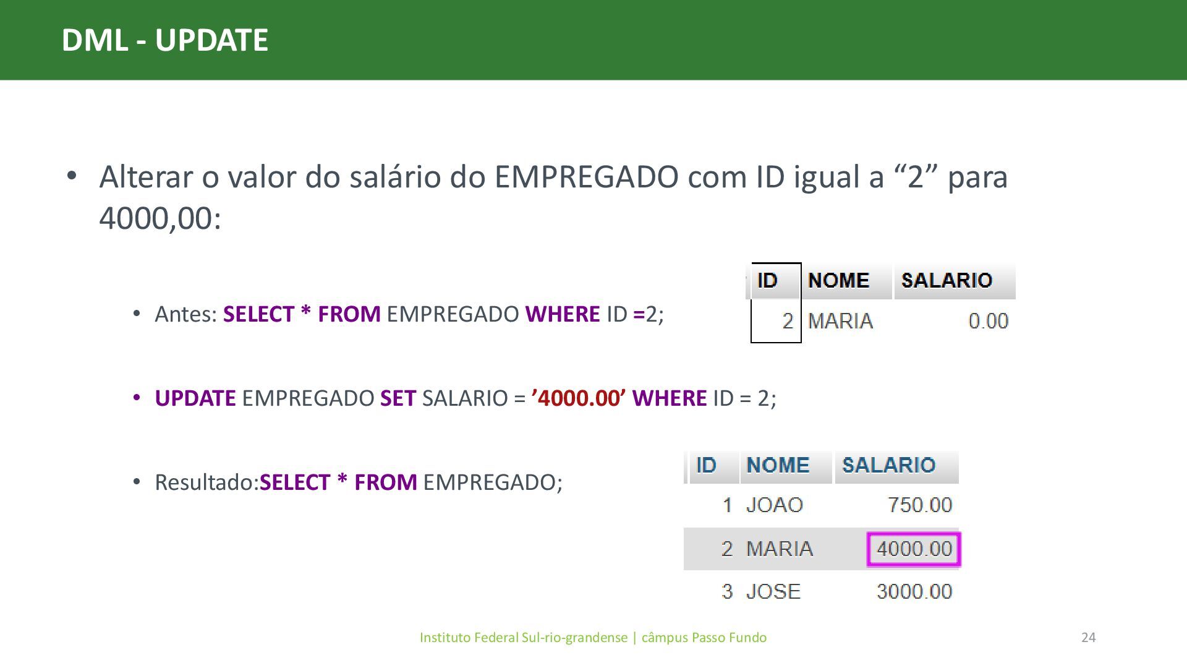The image size is (1187, 668).
Task: Click the Resultado SELECT statement line
Action: [x=359, y=482]
